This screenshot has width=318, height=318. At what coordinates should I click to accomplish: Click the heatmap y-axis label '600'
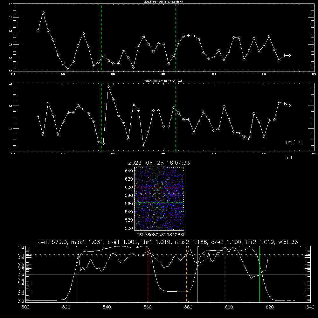pyautogui.click(x=129, y=187)
